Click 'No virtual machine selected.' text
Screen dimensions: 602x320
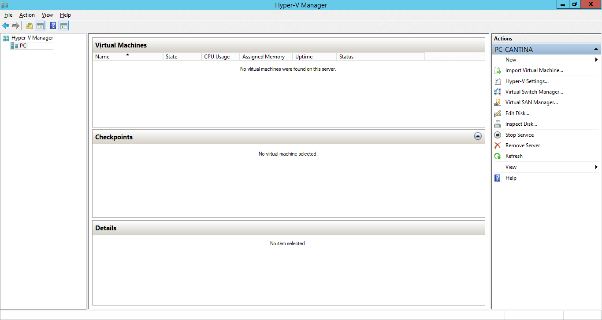[x=288, y=154]
